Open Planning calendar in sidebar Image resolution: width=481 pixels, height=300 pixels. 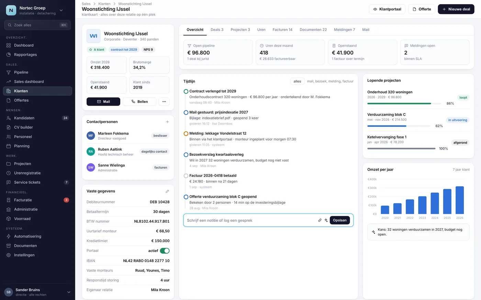click(37, 146)
